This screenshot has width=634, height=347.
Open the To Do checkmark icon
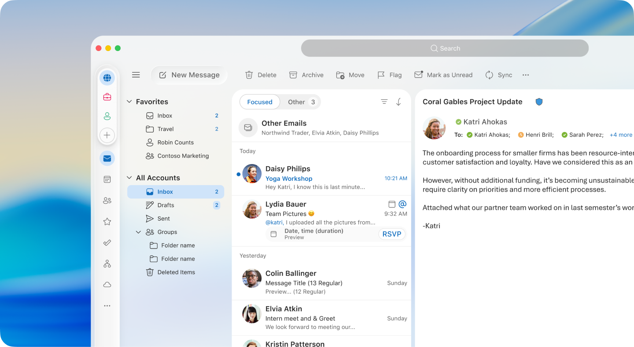(x=107, y=243)
